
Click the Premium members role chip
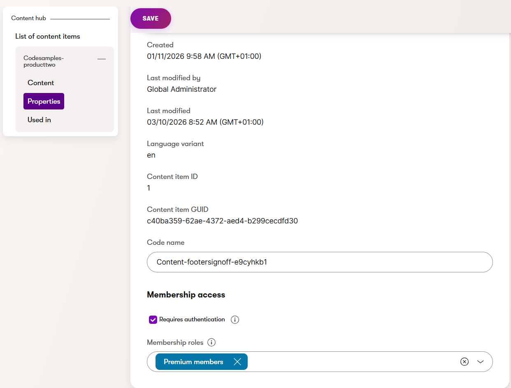(x=193, y=362)
